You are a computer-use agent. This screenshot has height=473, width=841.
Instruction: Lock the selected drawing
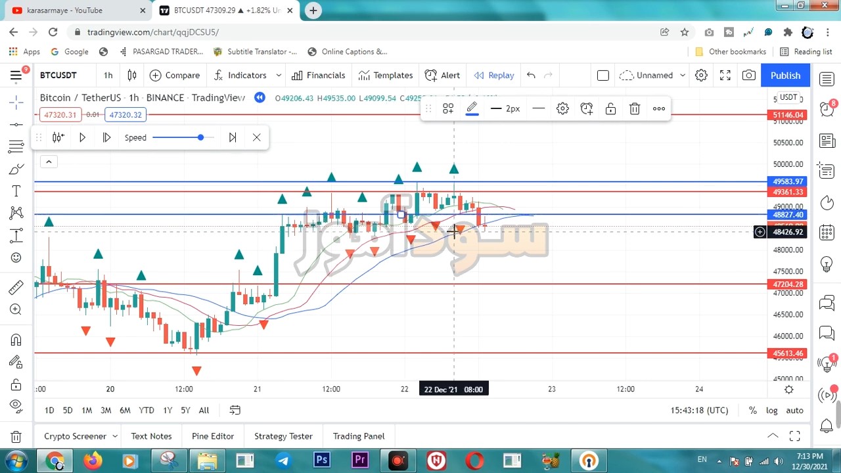[611, 109]
